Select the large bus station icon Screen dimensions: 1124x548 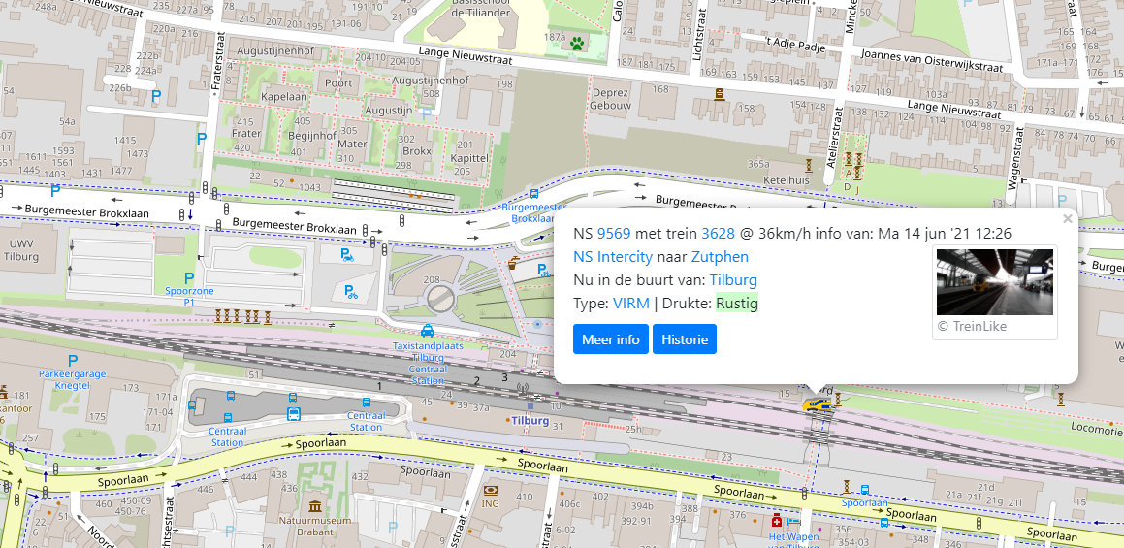[293, 414]
